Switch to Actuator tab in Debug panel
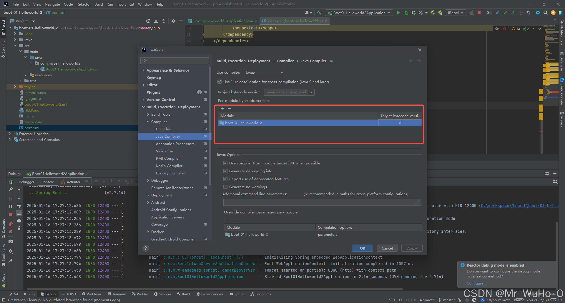 (x=71, y=182)
